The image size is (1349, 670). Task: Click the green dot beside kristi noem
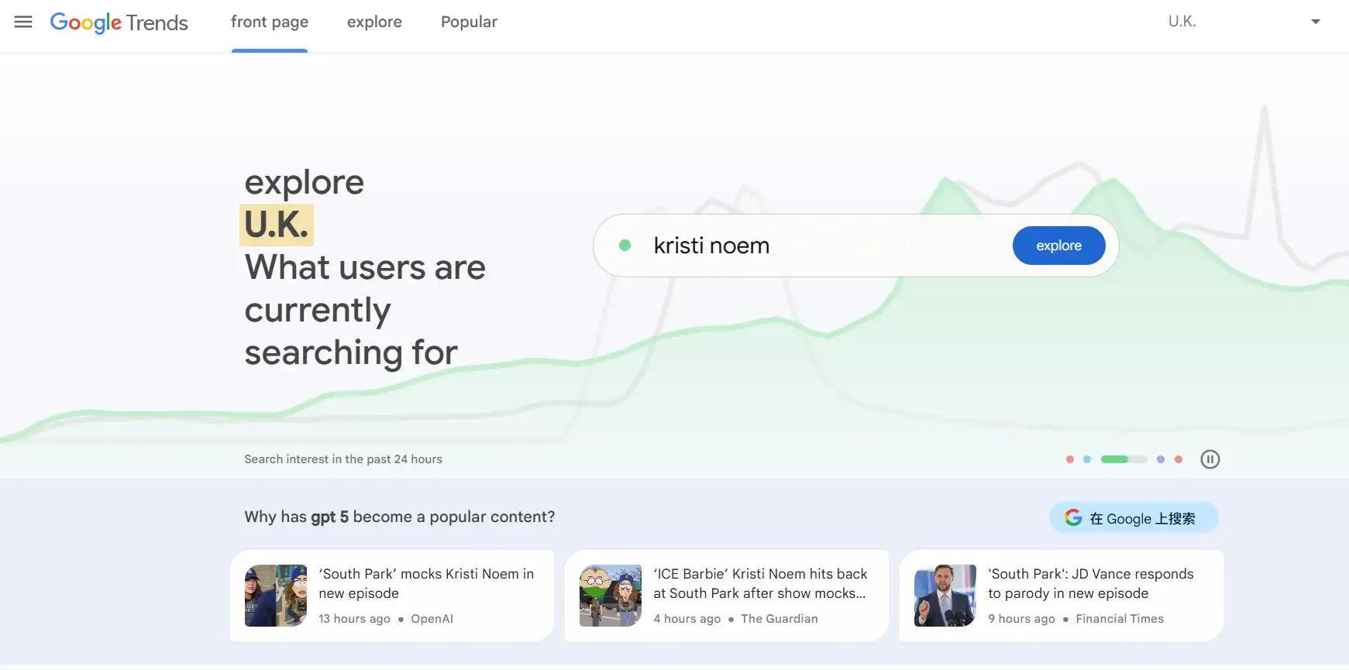625,246
